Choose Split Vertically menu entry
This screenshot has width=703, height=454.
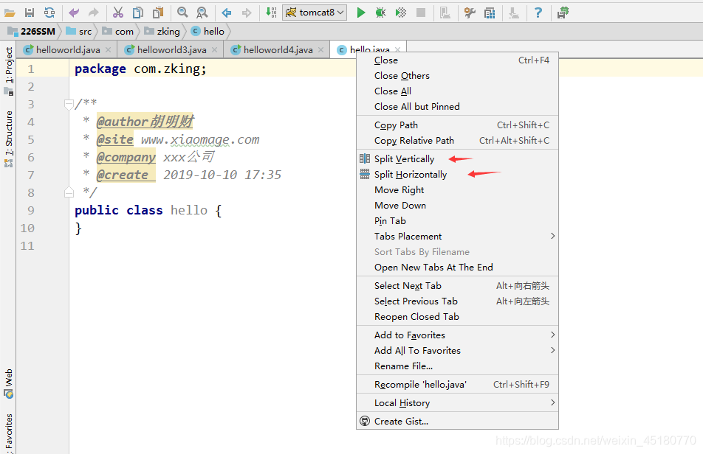click(x=457, y=159)
